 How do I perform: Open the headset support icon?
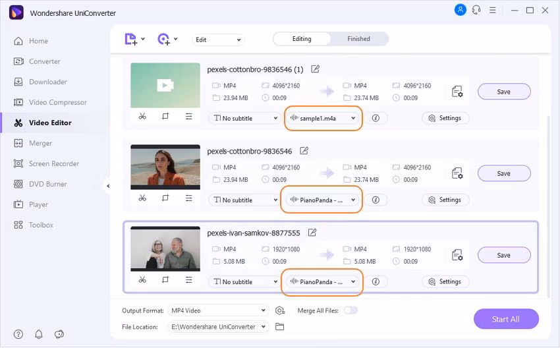pyautogui.click(x=476, y=10)
